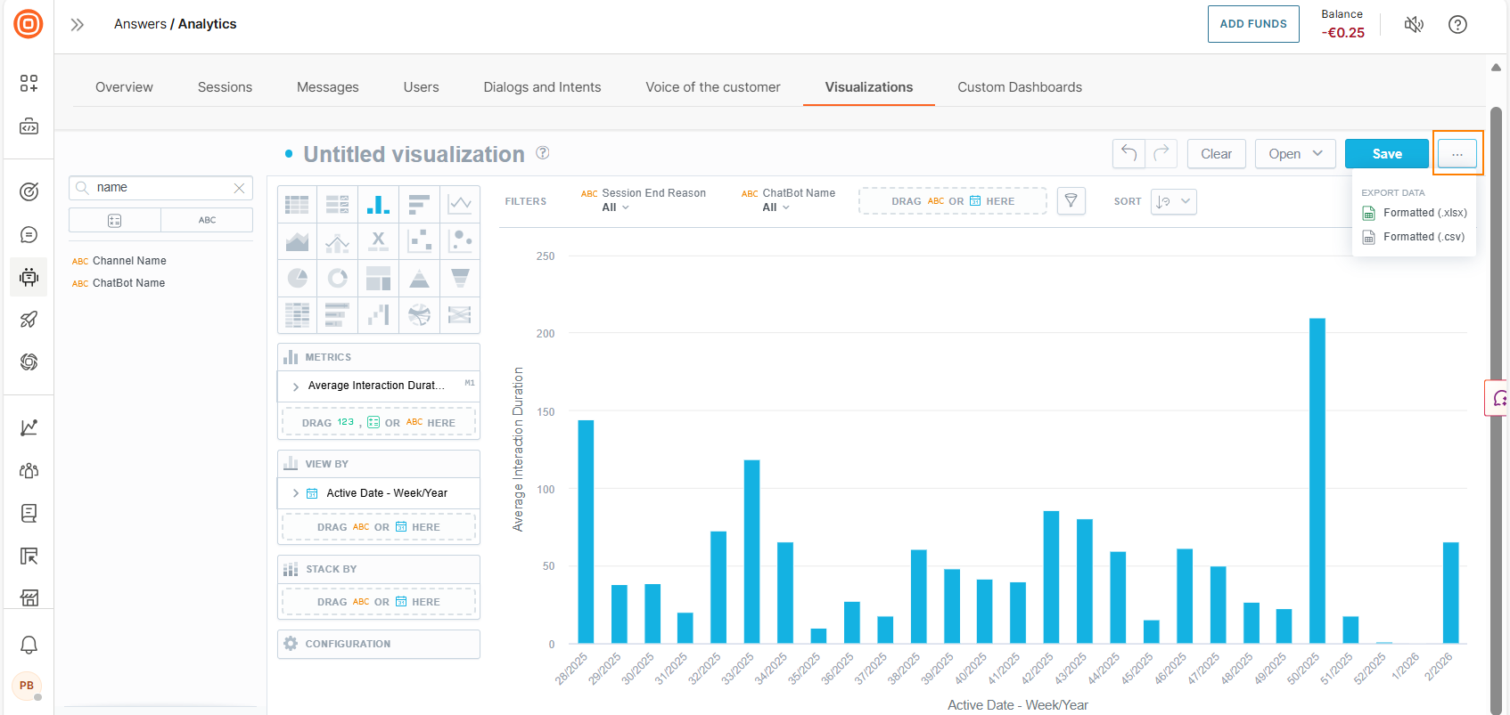The width and height of the screenshot is (1510, 715).
Task: Open the rocket icon in sidebar
Action: pyautogui.click(x=29, y=319)
